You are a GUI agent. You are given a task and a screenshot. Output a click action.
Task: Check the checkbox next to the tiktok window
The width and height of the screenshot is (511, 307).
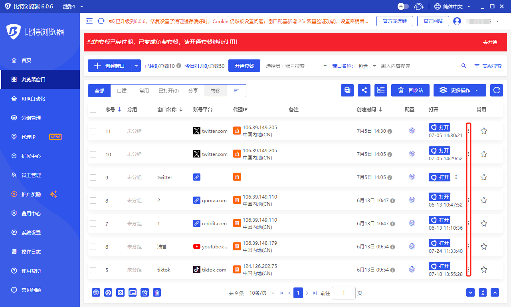93,270
